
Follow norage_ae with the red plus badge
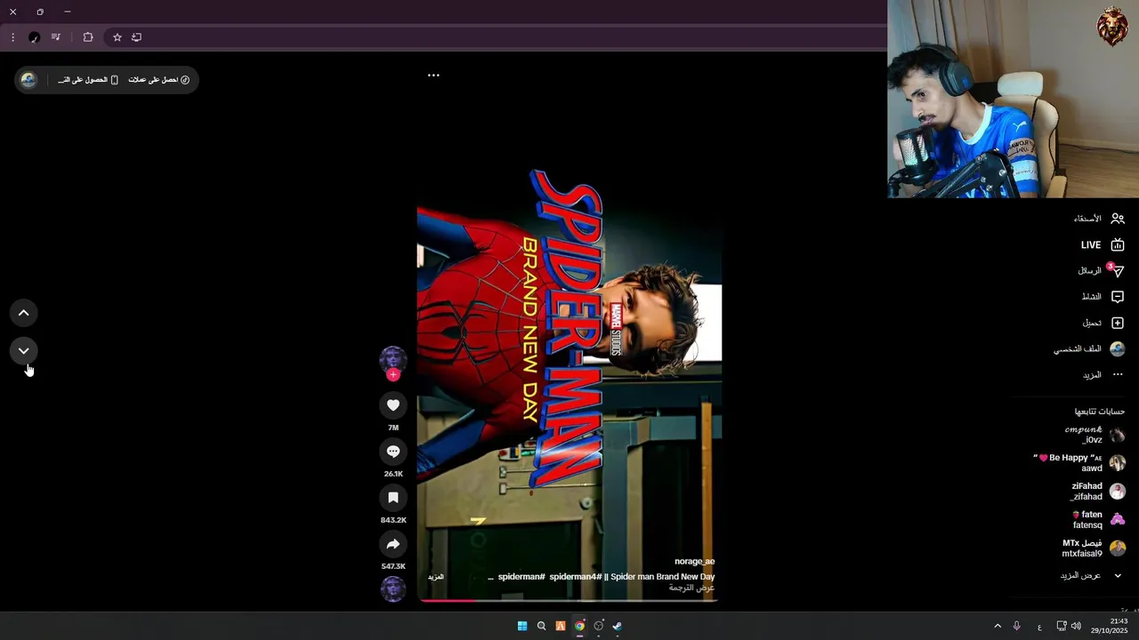pyautogui.click(x=392, y=374)
